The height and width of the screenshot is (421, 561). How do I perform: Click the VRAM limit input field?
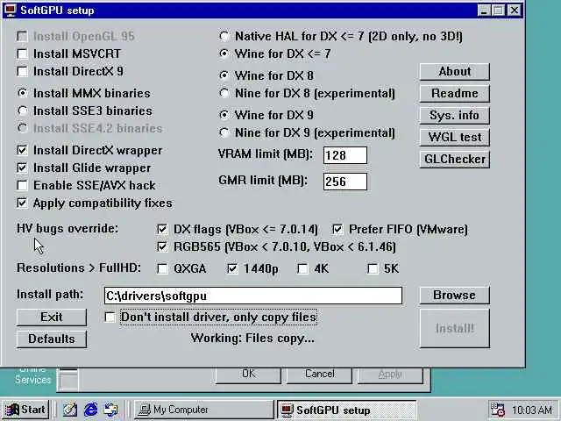pos(345,155)
